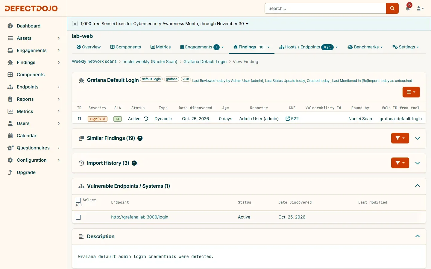Open the Import History filter button
The height and width of the screenshot is (269, 431).
tap(400, 163)
